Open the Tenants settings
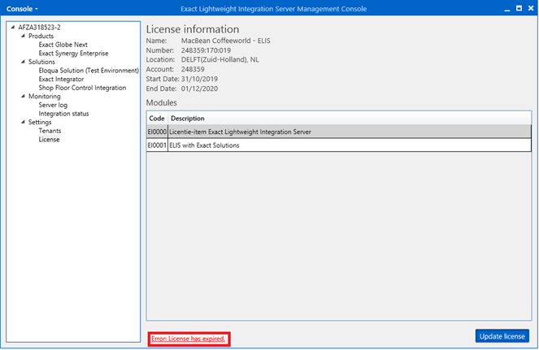Screen dimensions: 539x350 coord(50,131)
